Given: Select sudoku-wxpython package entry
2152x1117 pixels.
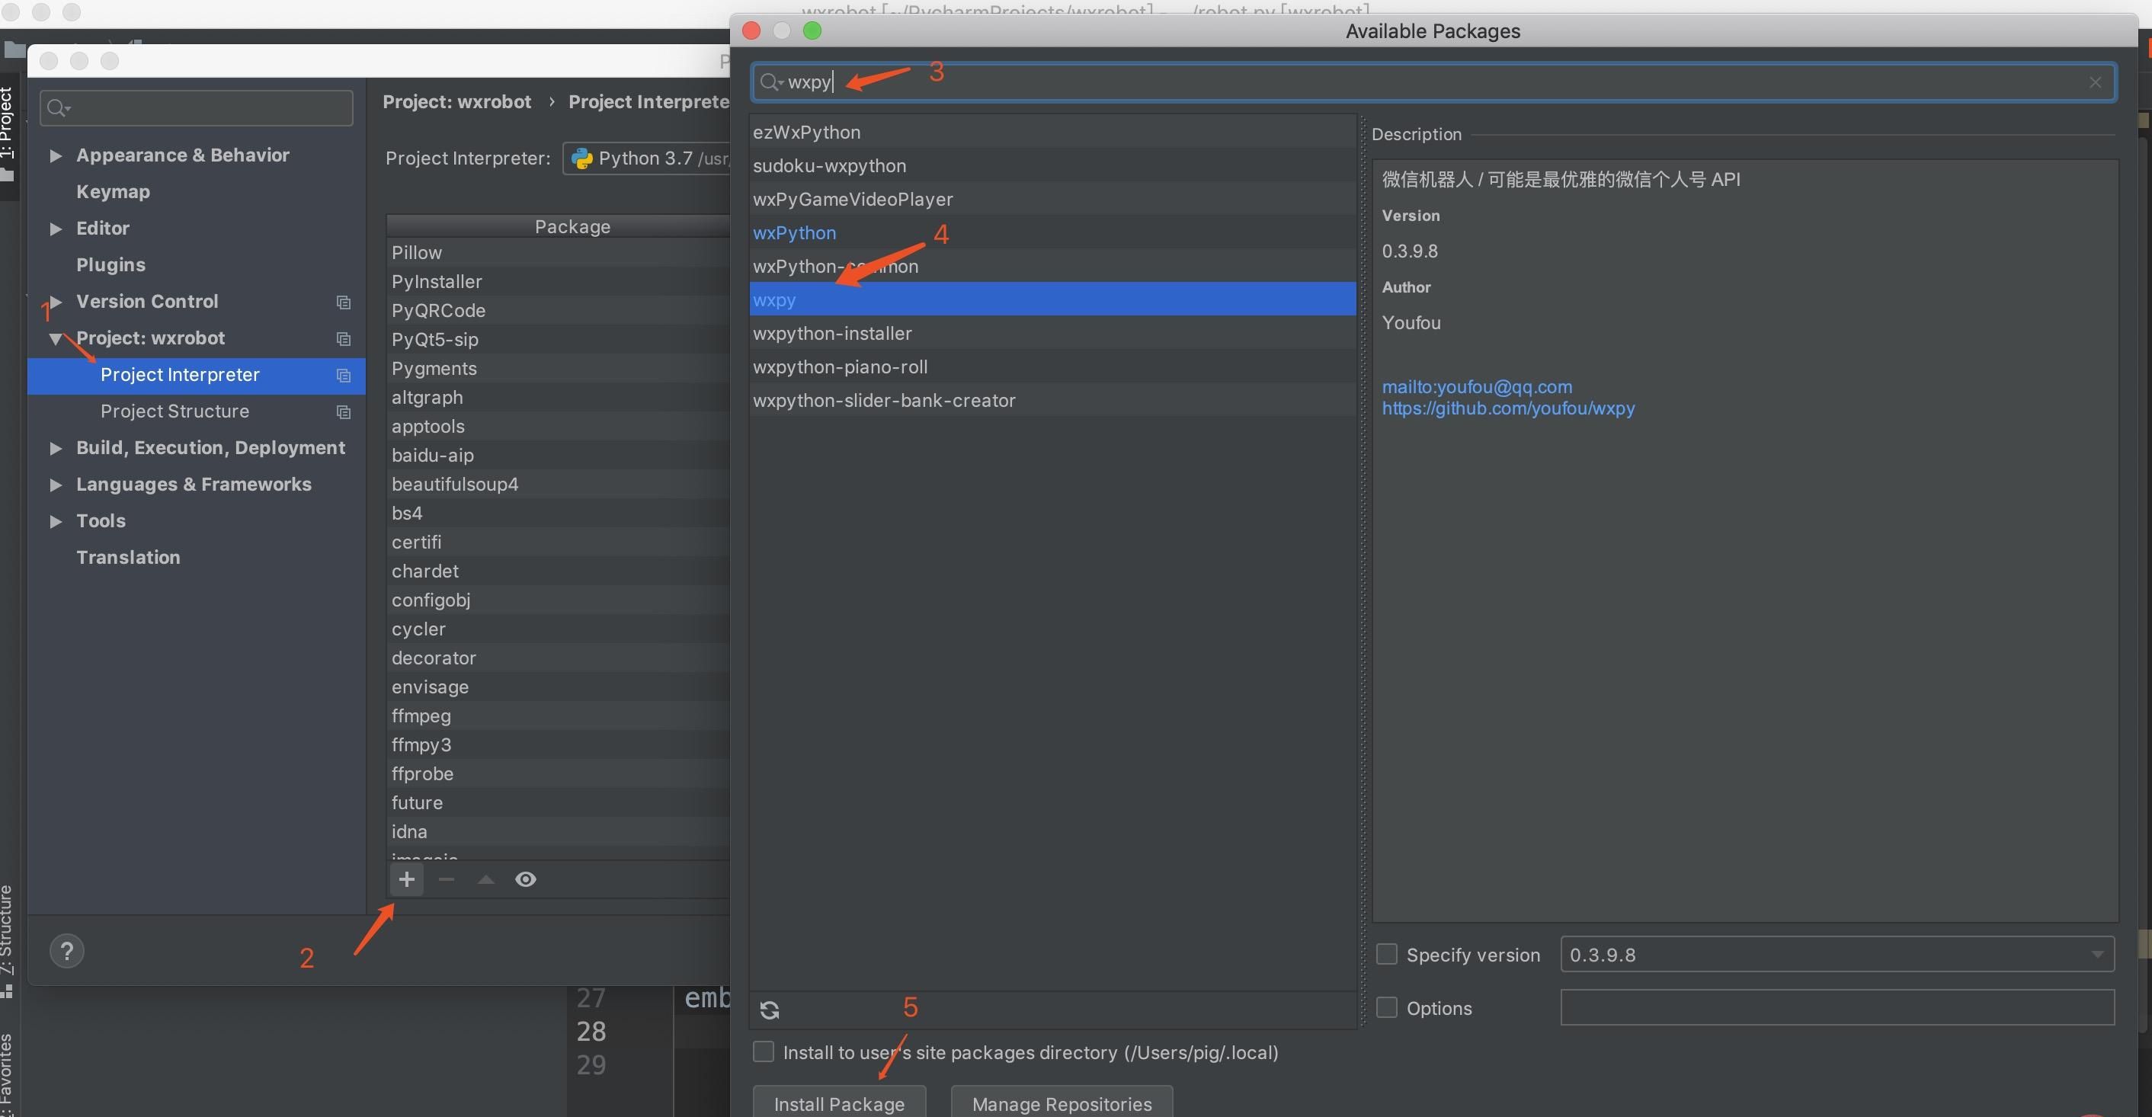Looking at the screenshot, I should coord(1052,166).
